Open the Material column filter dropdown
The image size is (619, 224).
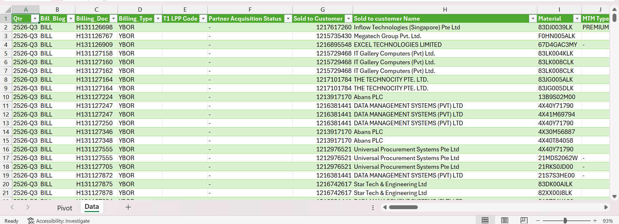577,19
